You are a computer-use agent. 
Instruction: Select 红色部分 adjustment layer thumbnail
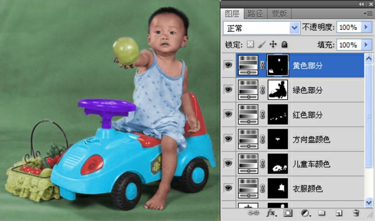coord(248,114)
